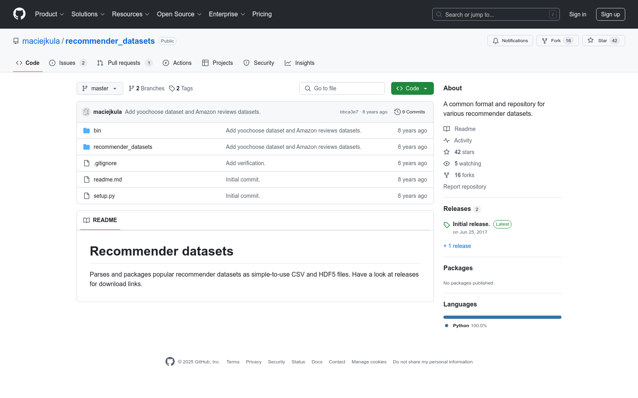This screenshot has height=398, width=638.
Task: Click the repository book icon beside maciejkula
Action: tap(16, 41)
